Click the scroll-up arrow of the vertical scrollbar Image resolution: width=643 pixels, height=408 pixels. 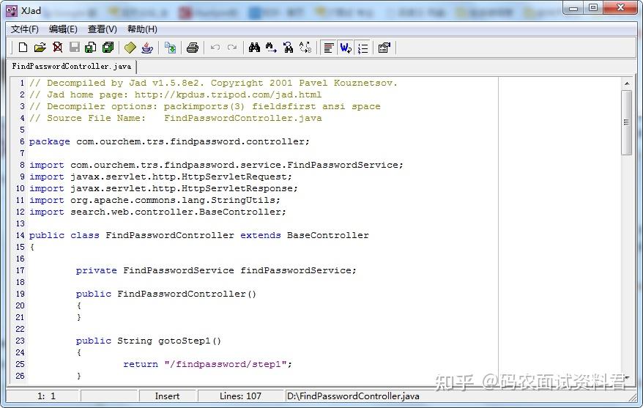(x=627, y=84)
